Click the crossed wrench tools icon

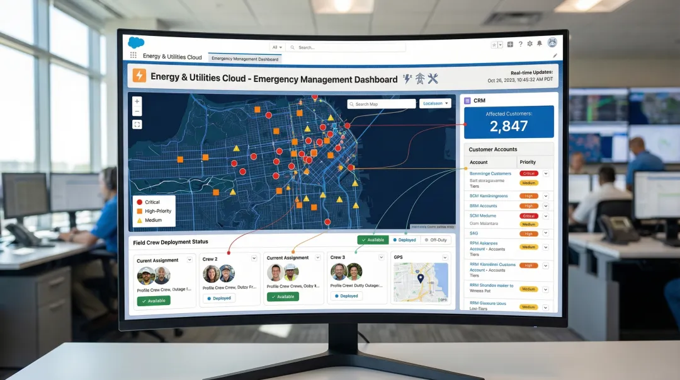click(x=433, y=79)
